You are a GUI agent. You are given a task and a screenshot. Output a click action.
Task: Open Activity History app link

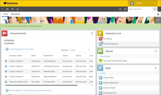pyautogui.click(x=108, y=78)
